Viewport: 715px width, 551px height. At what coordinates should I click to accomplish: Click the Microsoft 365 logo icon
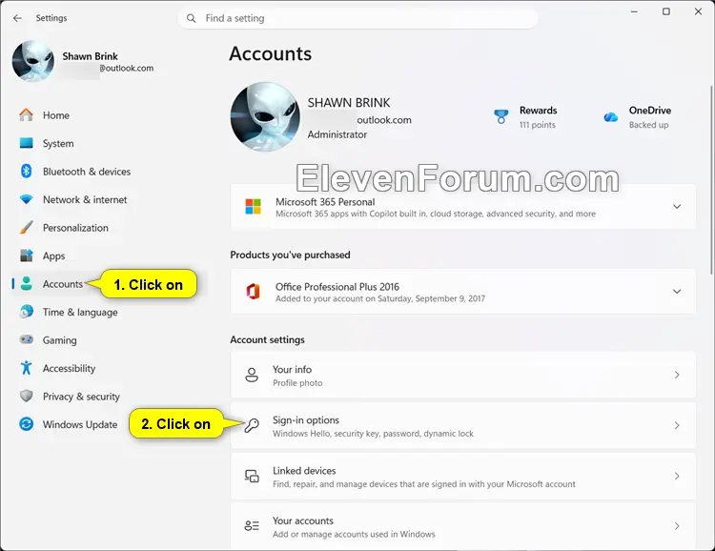click(x=253, y=207)
